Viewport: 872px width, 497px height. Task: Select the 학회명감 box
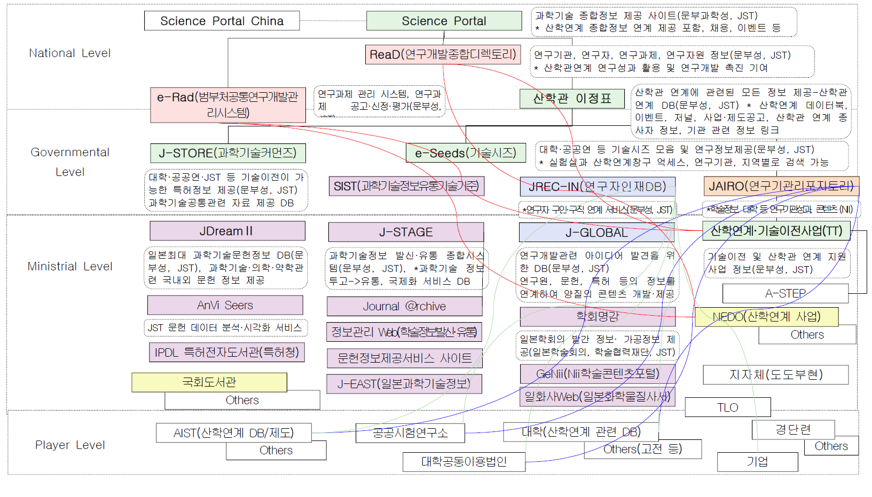(x=598, y=317)
